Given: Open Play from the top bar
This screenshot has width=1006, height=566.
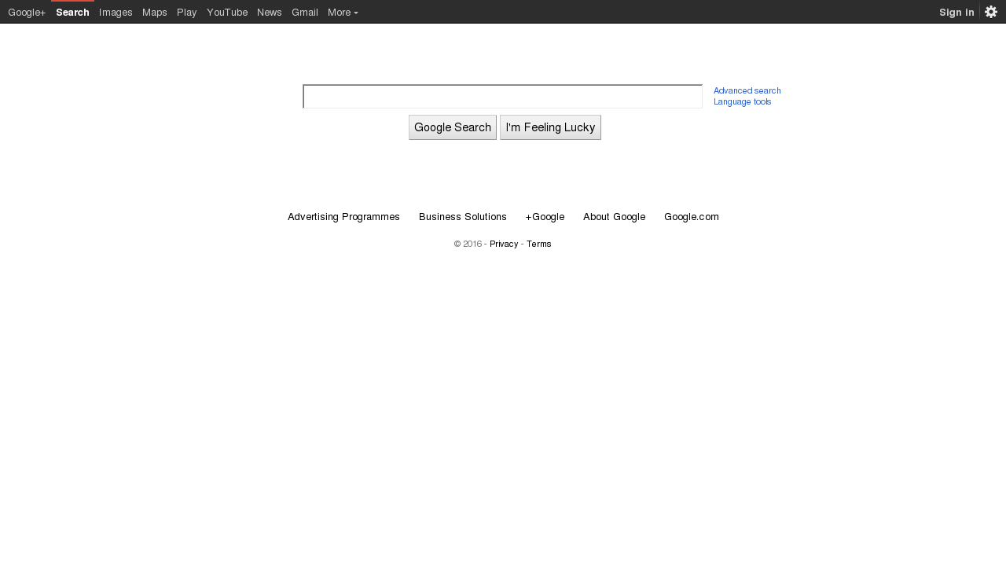Looking at the screenshot, I should pyautogui.click(x=187, y=12).
